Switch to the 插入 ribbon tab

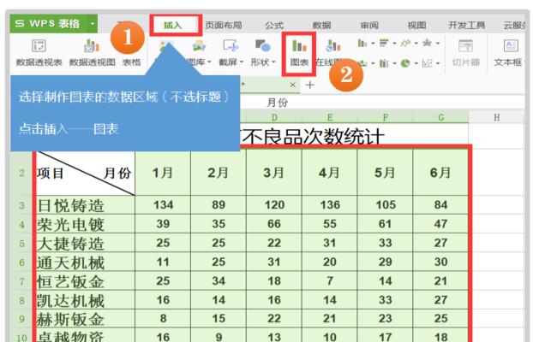pyautogui.click(x=173, y=25)
